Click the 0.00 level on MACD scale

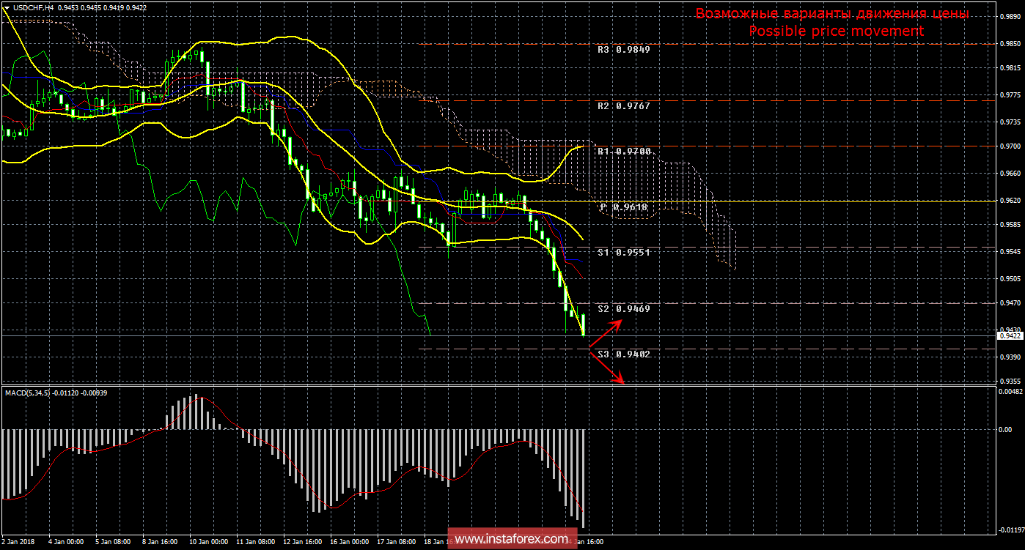click(1005, 429)
